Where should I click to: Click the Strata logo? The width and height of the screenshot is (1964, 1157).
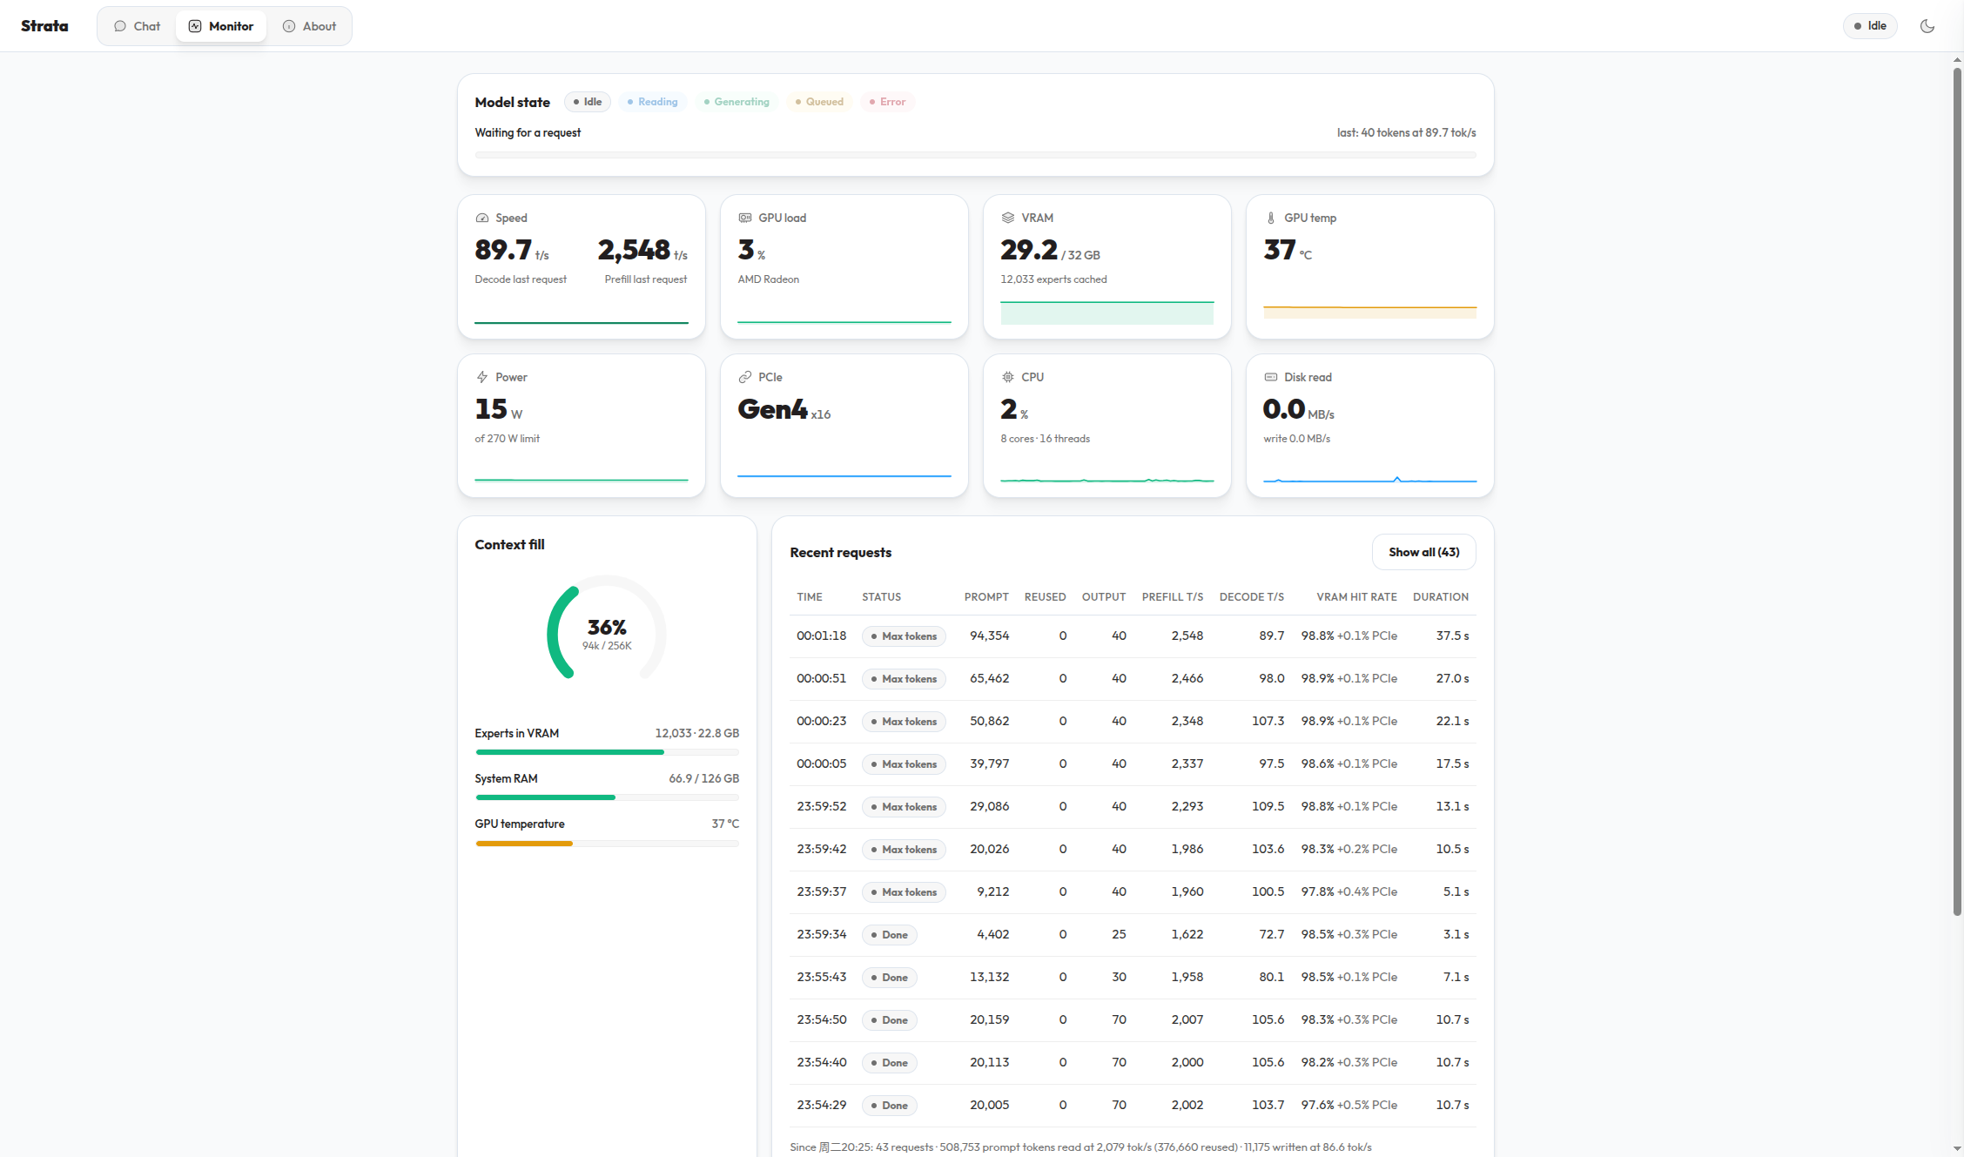(44, 26)
